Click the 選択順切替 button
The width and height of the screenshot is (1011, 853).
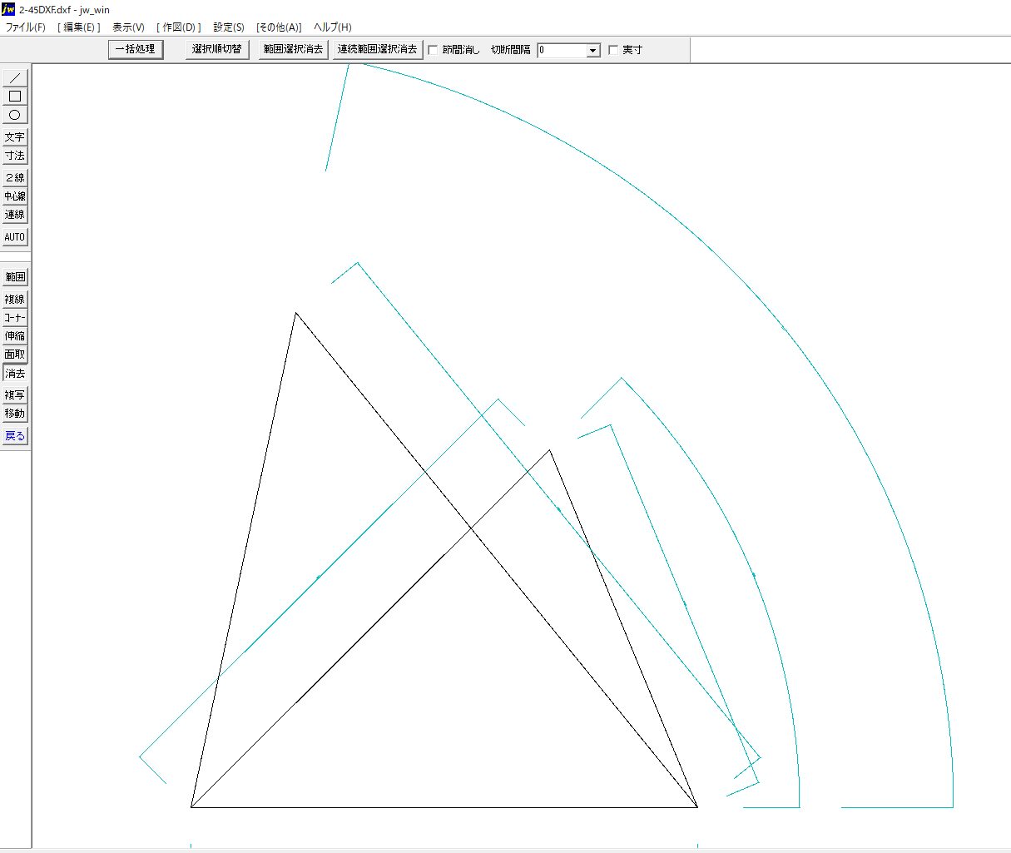217,49
